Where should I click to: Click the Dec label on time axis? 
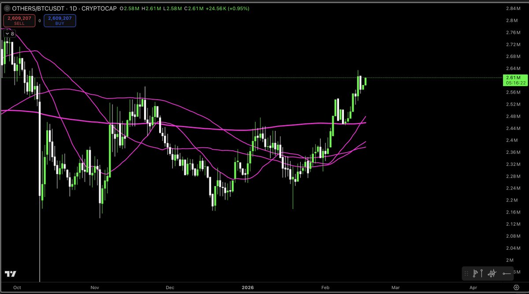170,287
